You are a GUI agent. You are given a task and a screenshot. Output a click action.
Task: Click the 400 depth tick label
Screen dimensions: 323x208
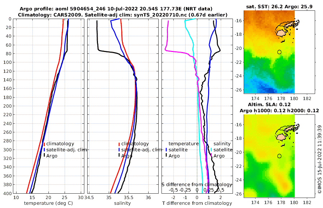pyautogui.click(x=8, y=193)
